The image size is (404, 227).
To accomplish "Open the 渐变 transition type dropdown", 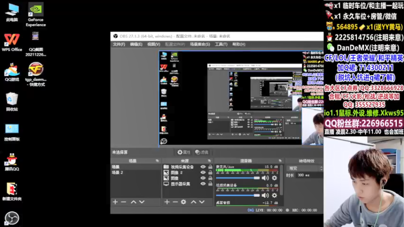I will pyautogui.click(x=305, y=168).
